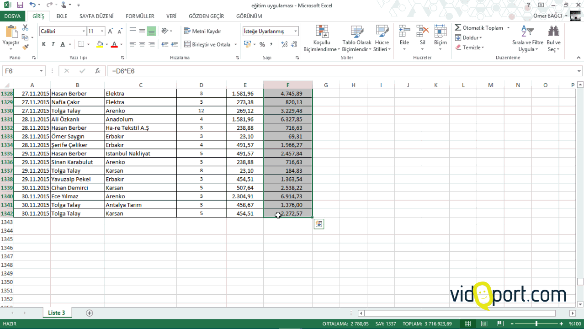Click the insert function fx icon
This screenshot has width=584, height=329.
tap(97, 71)
